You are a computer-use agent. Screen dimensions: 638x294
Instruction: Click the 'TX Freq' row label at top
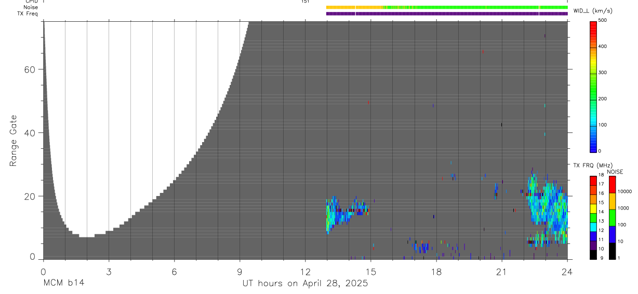tap(28, 13)
